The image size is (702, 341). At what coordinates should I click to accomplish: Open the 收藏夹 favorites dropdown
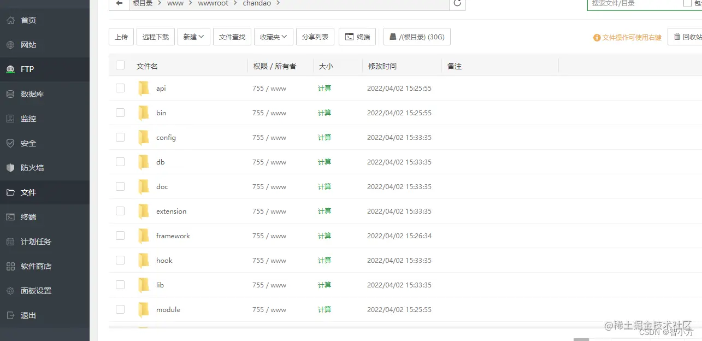[274, 37]
